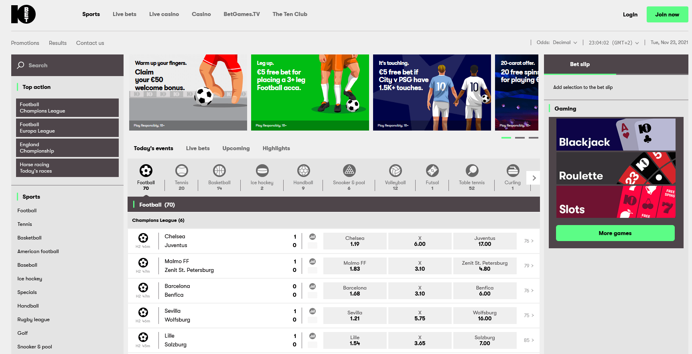
Task: Go to second banner carousel page
Action: [520, 138]
